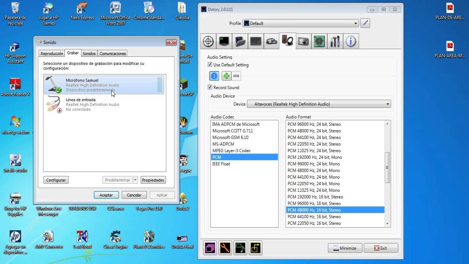This screenshot has width=469, height=264.
Task: Remove audio stream with minus button
Action: coord(236,76)
